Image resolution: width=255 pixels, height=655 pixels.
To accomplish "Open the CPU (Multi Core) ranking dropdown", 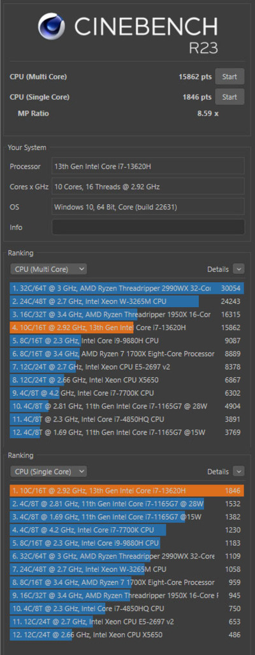I will click(48, 269).
